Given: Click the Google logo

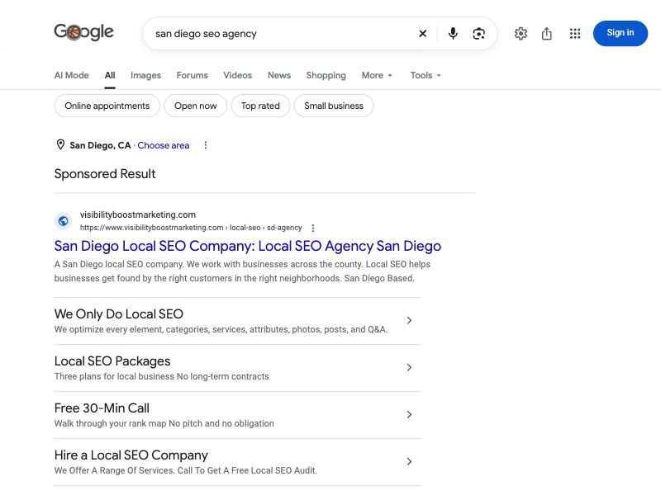Looking at the screenshot, I should (x=84, y=32).
